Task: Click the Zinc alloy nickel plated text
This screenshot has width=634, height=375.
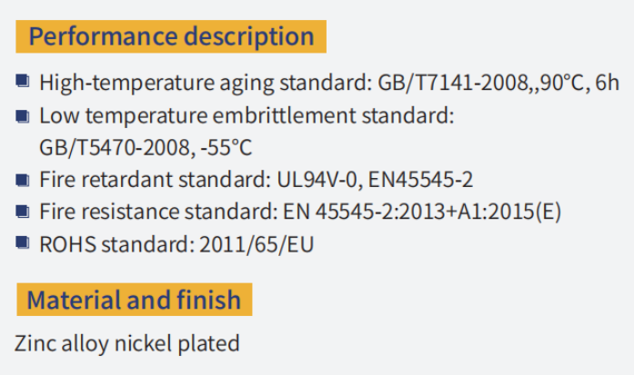Action: 127,344
